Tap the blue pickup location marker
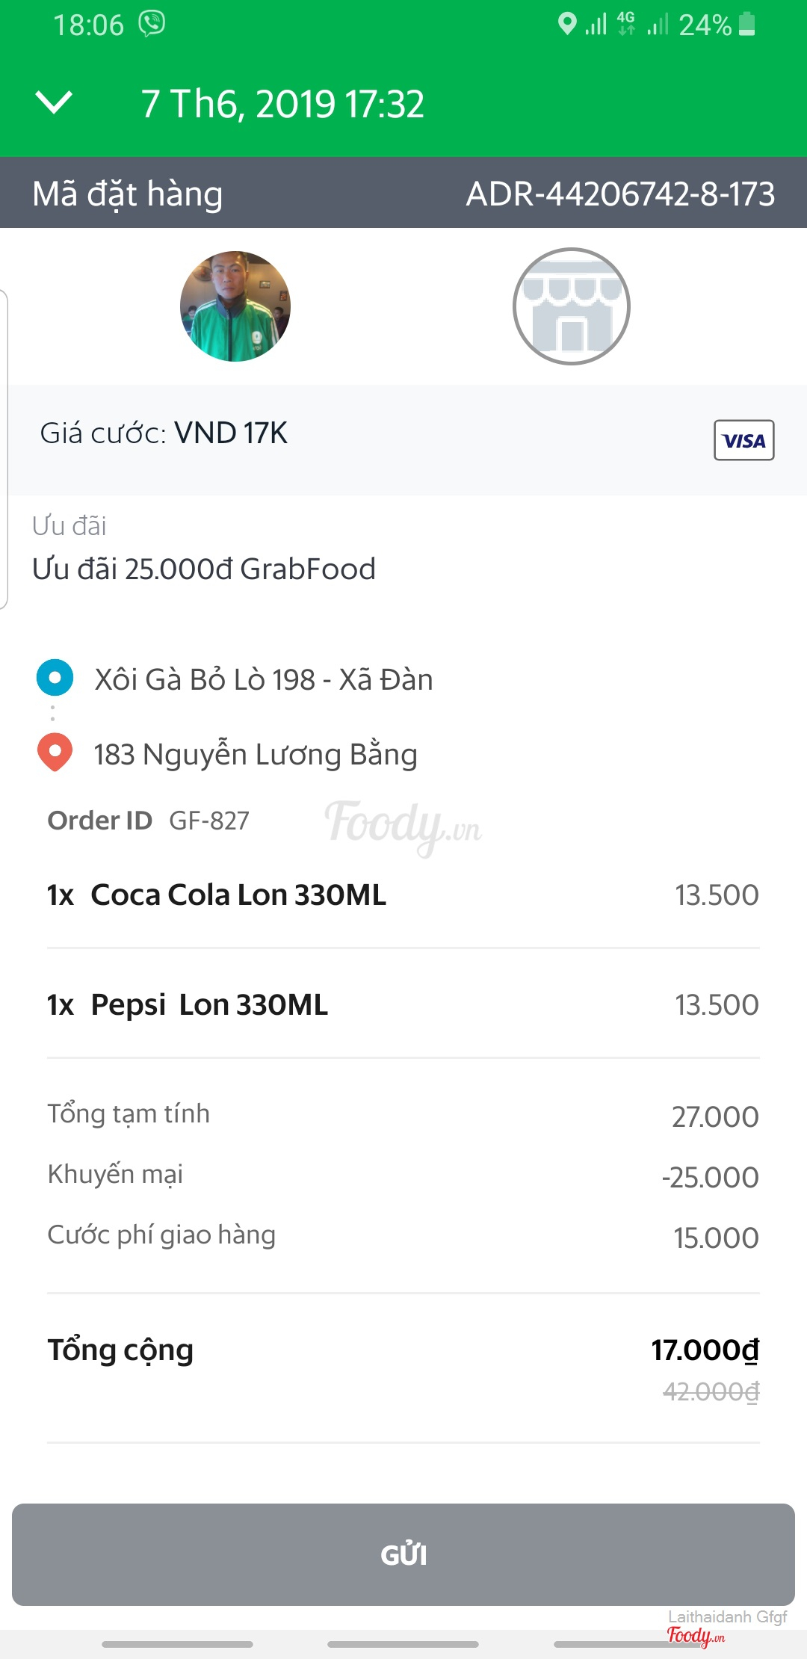 click(x=55, y=678)
